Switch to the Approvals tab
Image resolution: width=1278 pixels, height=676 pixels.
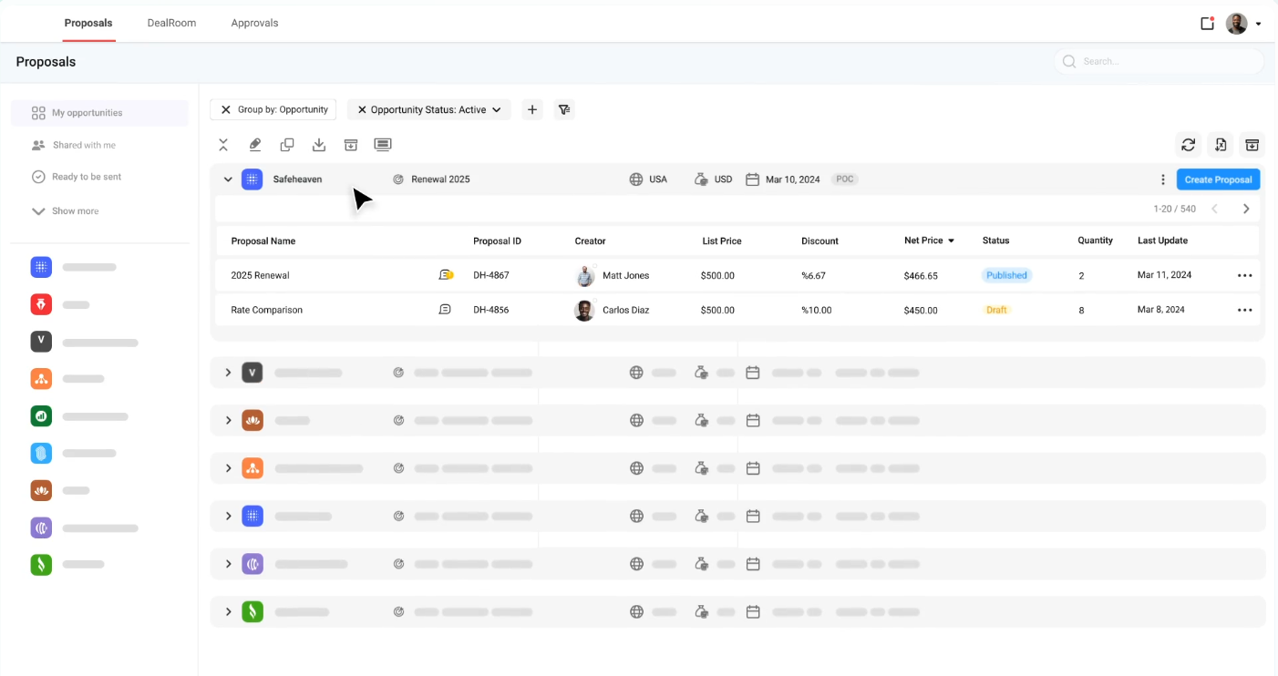pyautogui.click(x=254, y=23)
